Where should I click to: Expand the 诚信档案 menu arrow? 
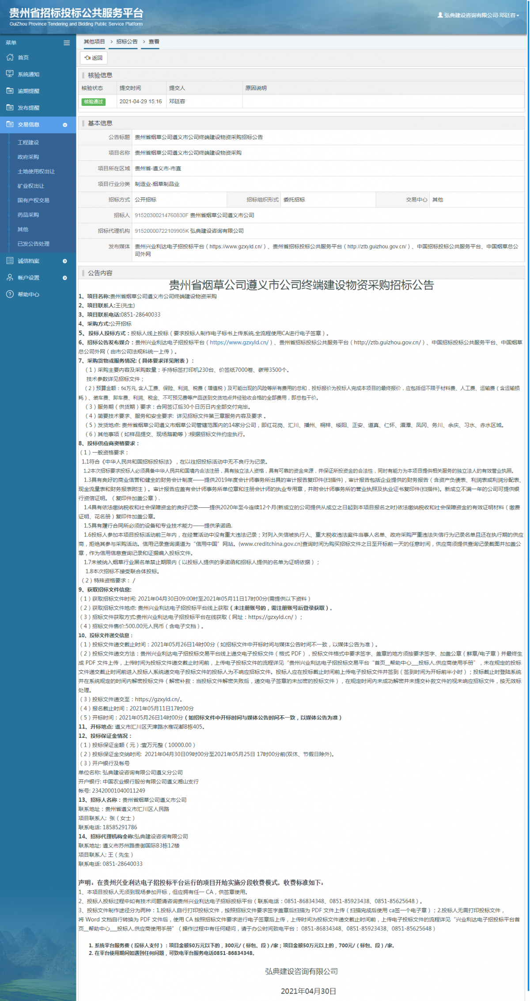click(65, 261)
